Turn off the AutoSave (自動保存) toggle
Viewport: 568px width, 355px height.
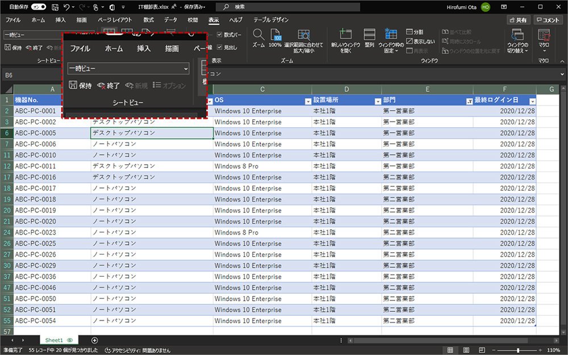39,7
